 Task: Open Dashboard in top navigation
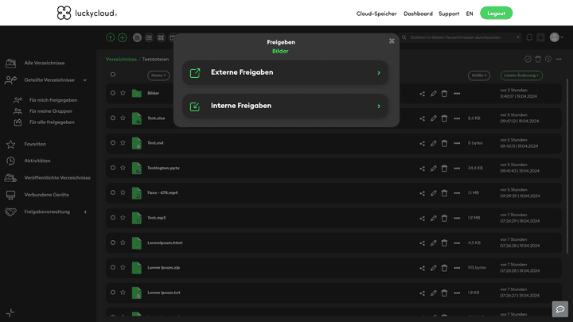pos(418,14)
